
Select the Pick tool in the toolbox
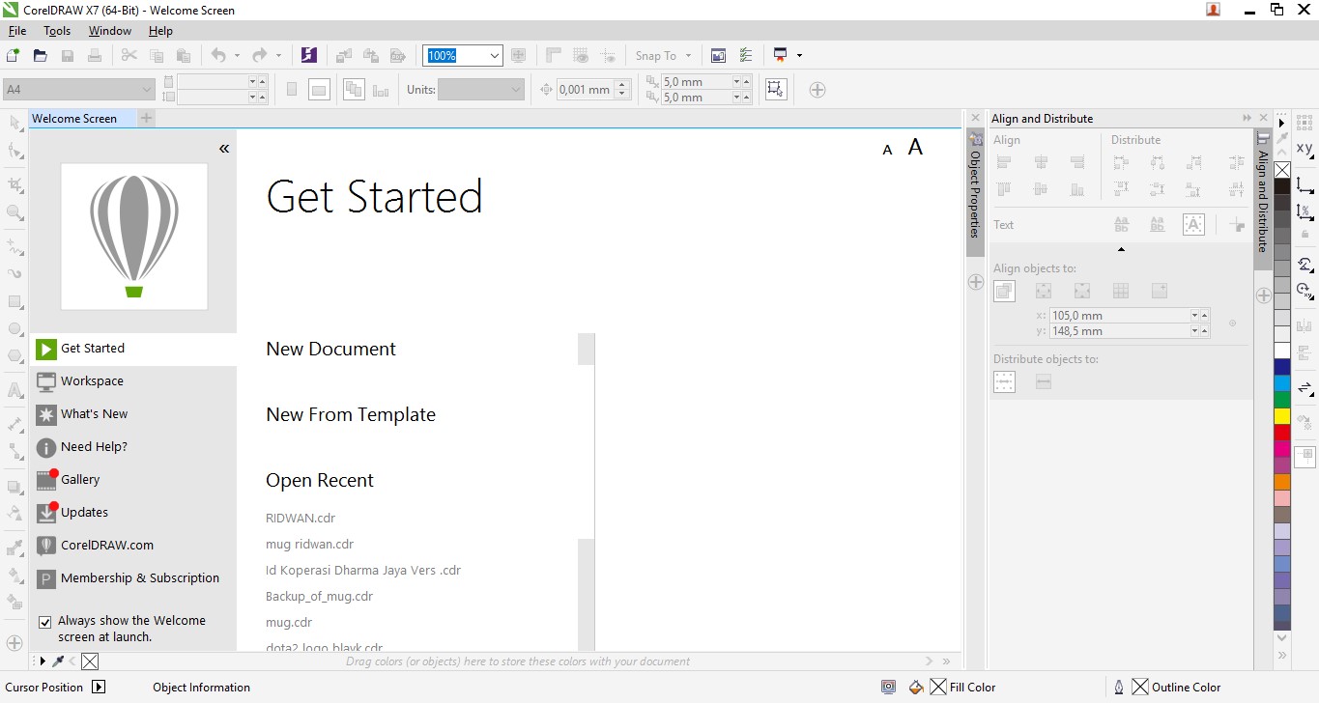[x=14, y=124]
